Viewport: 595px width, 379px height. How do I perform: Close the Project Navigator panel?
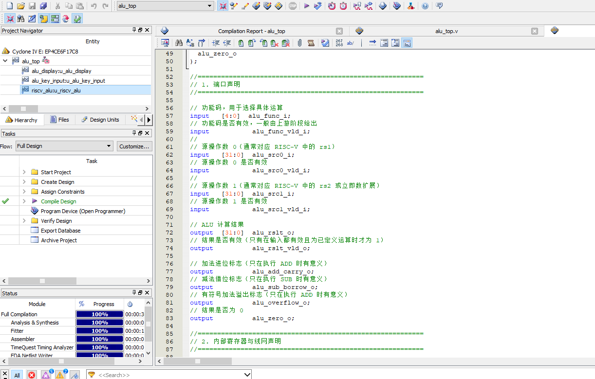(147, 30)
